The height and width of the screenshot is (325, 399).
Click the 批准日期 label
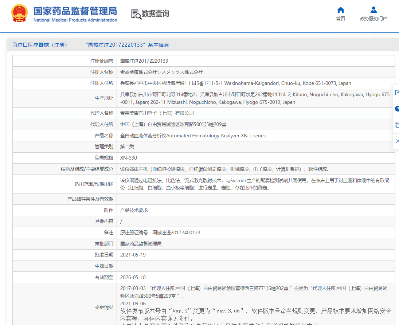pyautogui.click(x=104, y=255)
